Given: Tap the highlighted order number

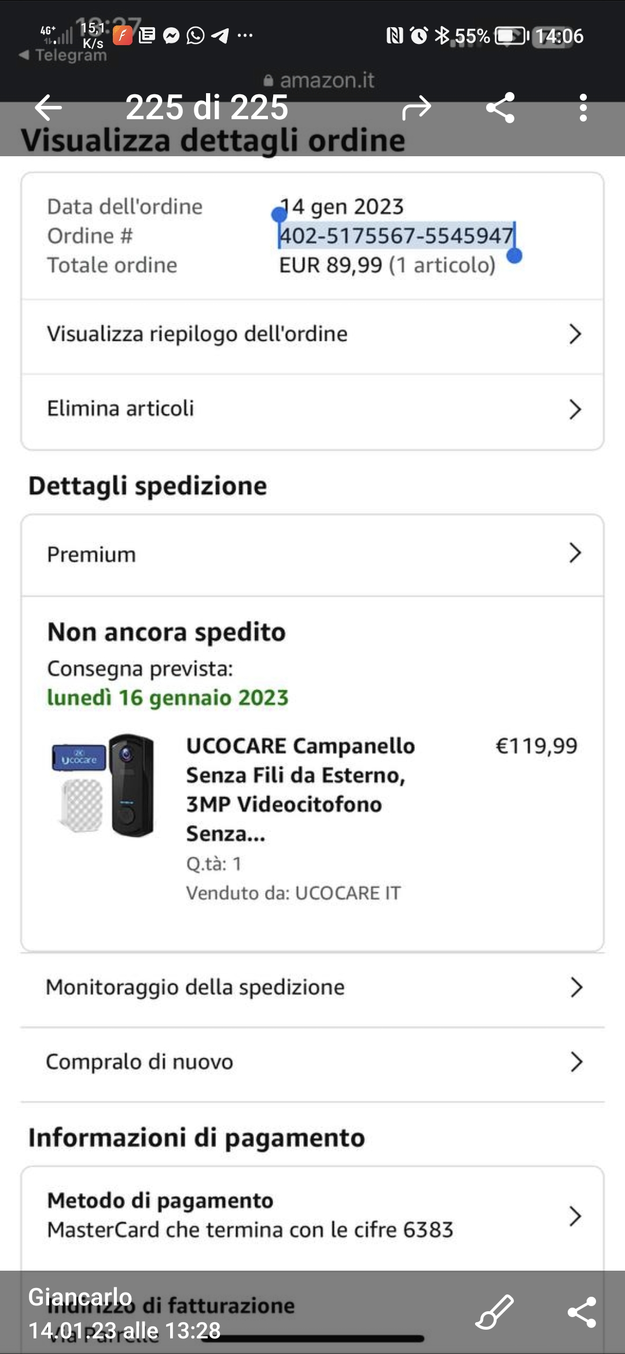Looking at the screenshot, I should pos(396,236).
